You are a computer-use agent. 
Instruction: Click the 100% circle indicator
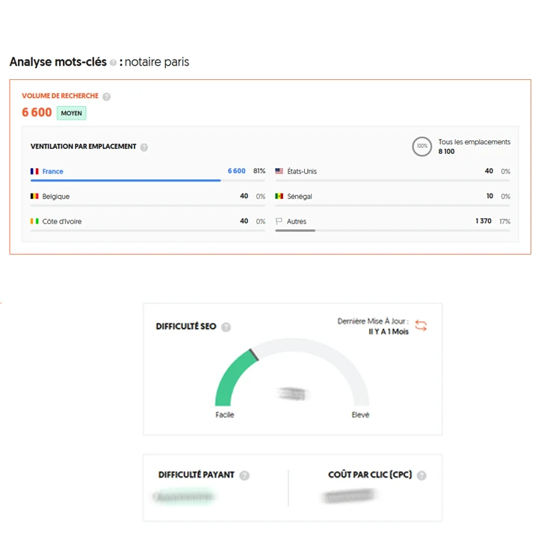(422, 146)
